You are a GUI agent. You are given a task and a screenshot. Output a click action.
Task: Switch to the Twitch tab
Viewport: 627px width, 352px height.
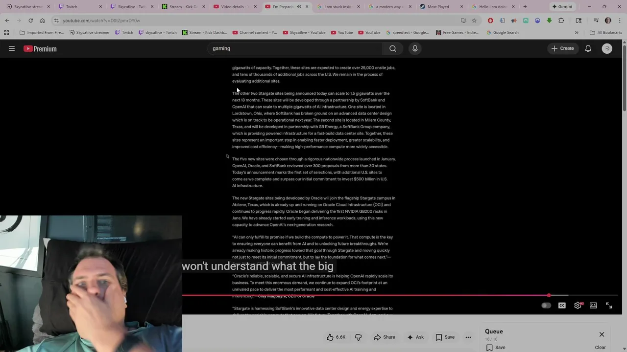pos(80,6)
